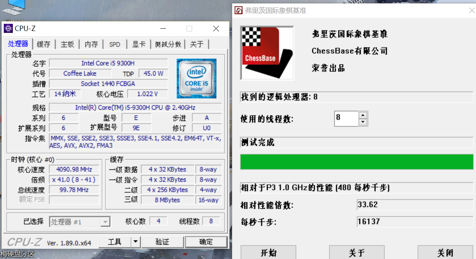The height and width of the screenshot is (259, 476).
Task: Click the 确定 button in CPU-Z
Action: (206, 242)
